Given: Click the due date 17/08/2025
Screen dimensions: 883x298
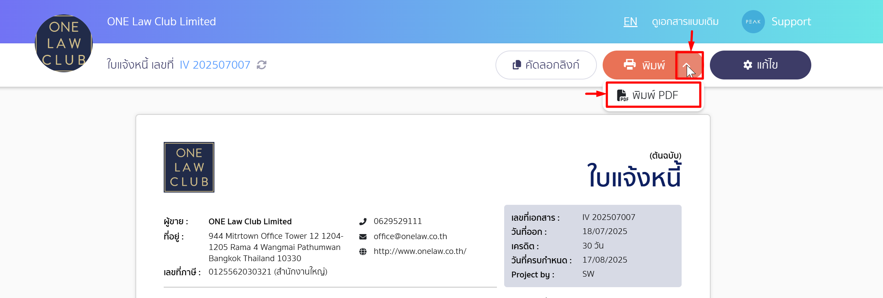Looking at the screenshot, I should tap(605, 260).
